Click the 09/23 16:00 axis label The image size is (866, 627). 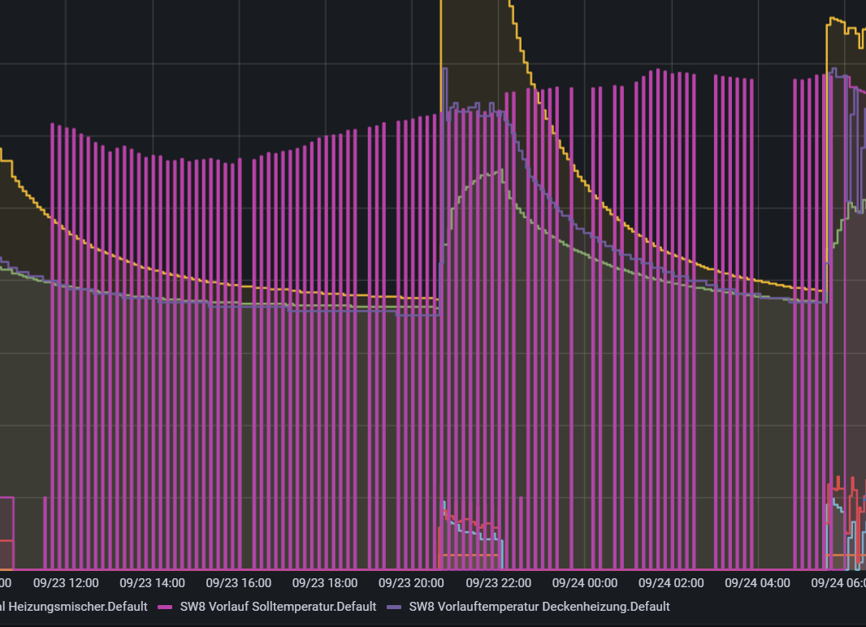(239, 583)
